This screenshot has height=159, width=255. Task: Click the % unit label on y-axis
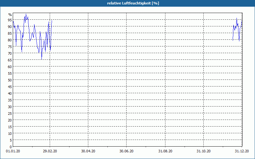pyautogui.click(x=10, y=15)
